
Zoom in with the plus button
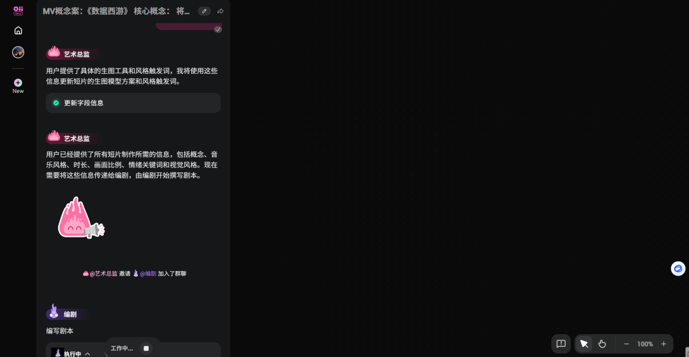(x=663, y=344)
